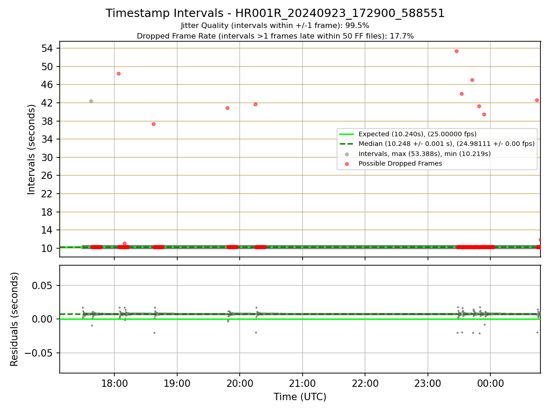This screenshot has height=413, width=551.
Task: Click the 26 tick label on intervals axis
Action: tap(48, 175)
